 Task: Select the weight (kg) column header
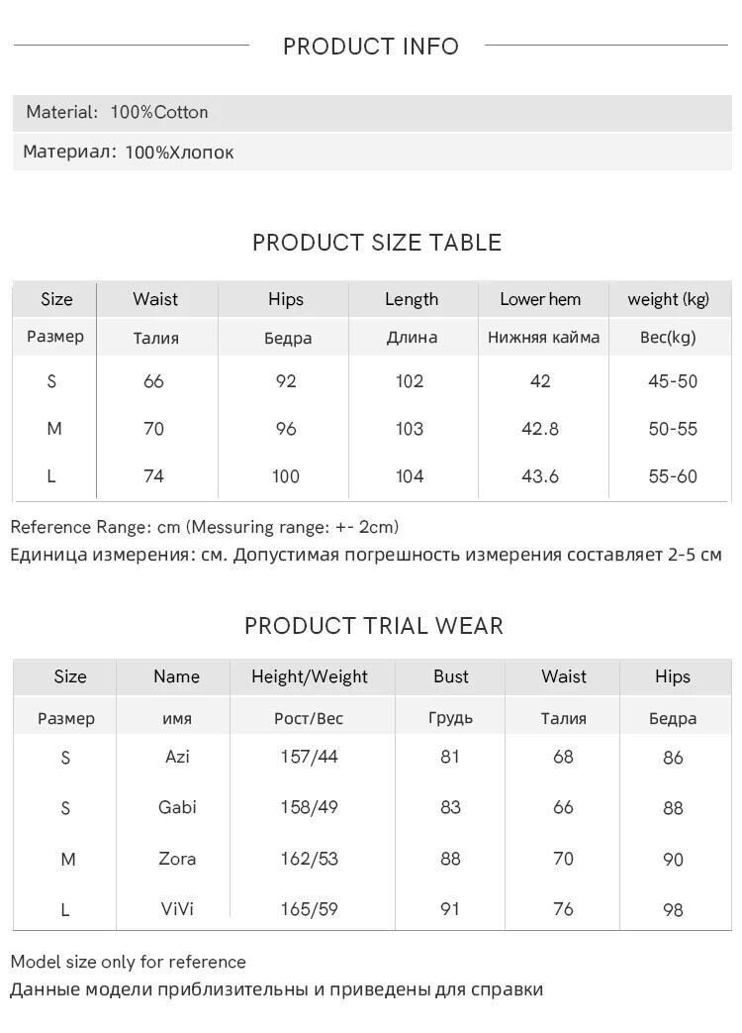669,299
